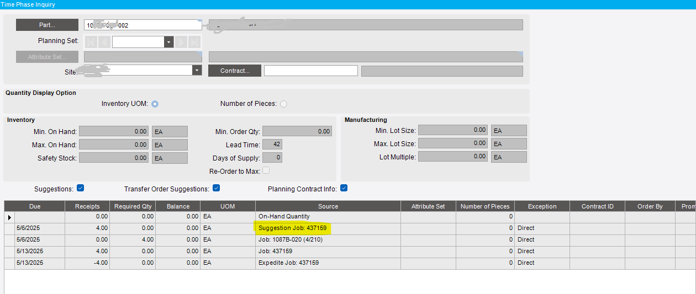Click the Attribute Set... button
Viewport: 696px width, 294px height.
[47, 56]
